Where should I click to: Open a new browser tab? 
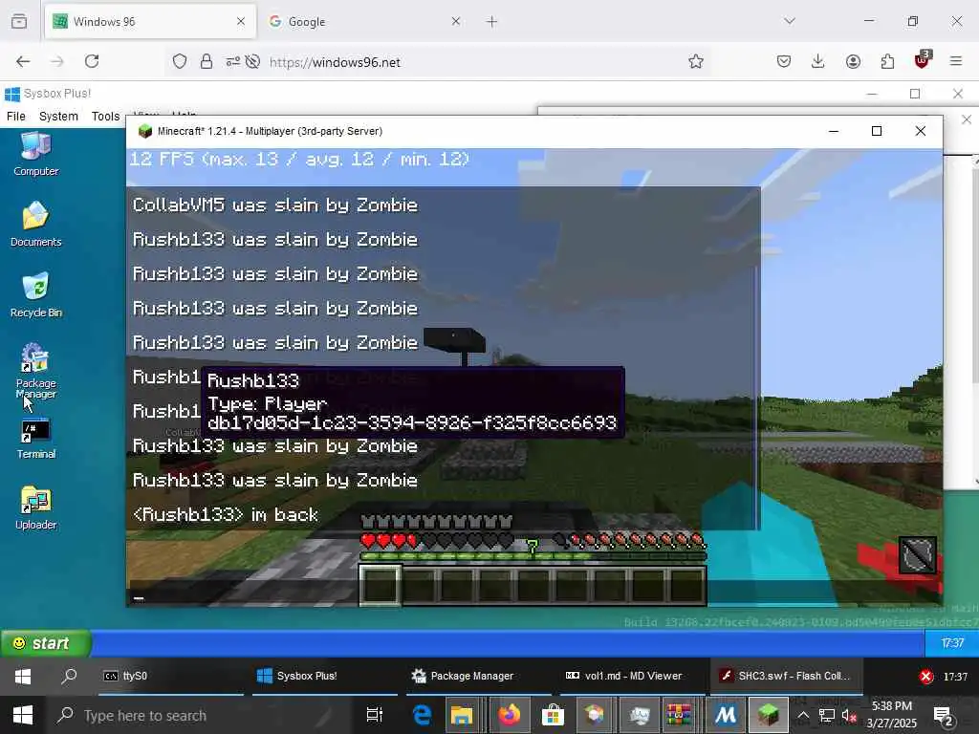[x=492, y=22]
